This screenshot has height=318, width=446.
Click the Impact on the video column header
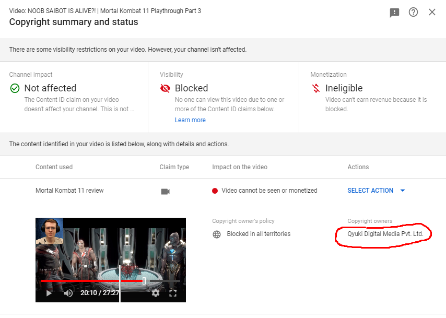click(x=240, y=167)
